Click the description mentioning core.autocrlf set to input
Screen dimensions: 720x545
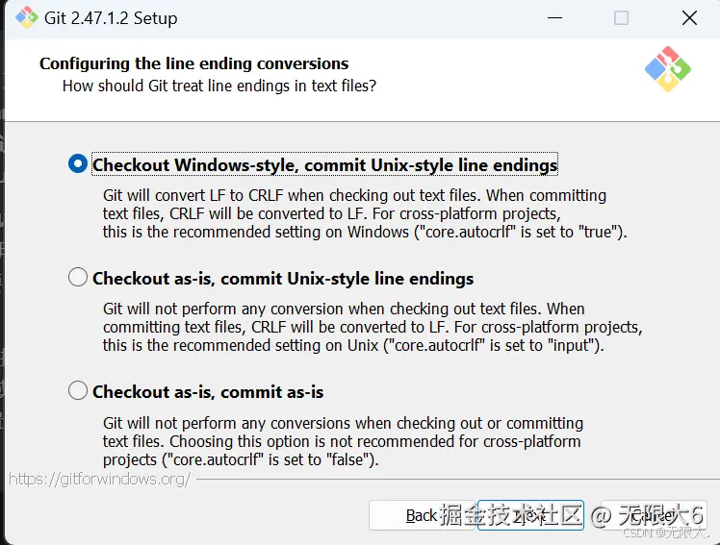(x=372, y=327)
